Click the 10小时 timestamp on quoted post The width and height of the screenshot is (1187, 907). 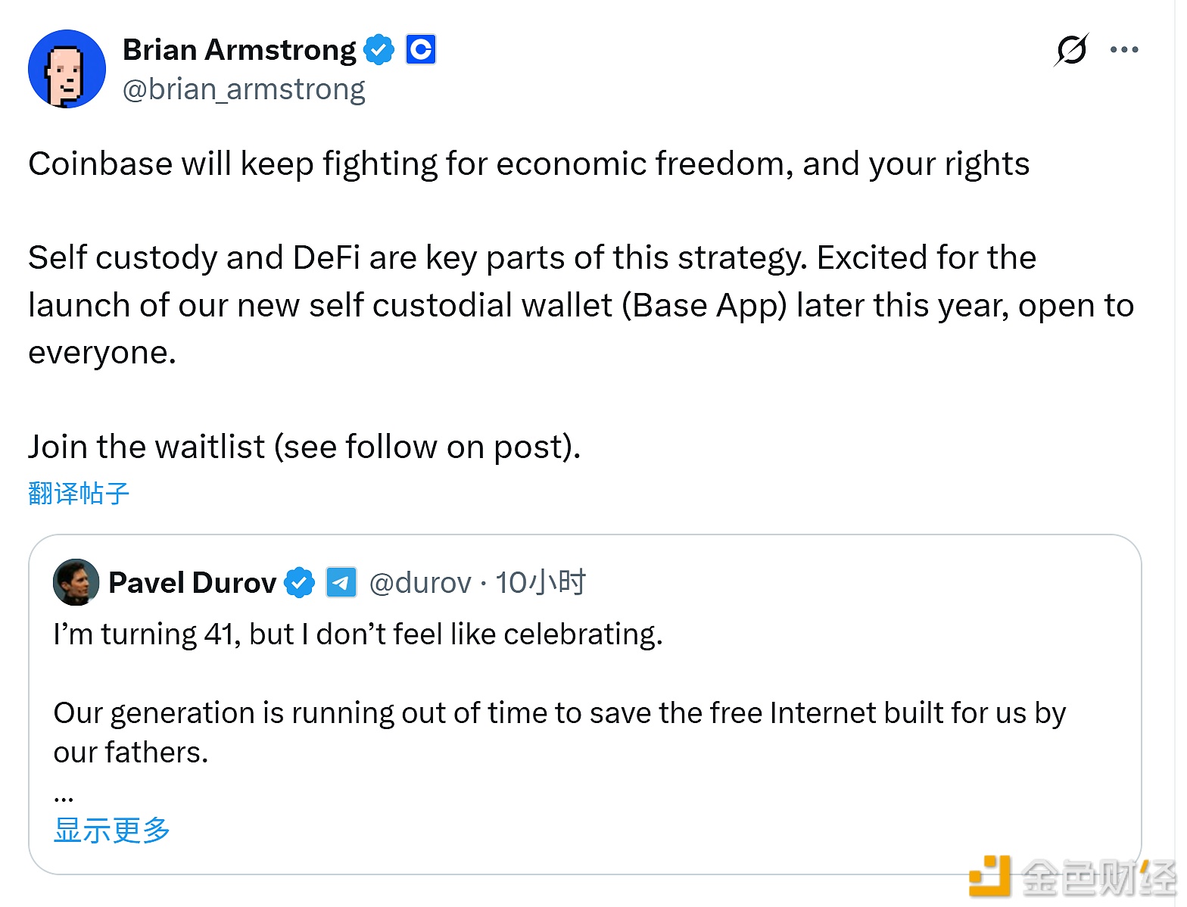click(541, 583)
